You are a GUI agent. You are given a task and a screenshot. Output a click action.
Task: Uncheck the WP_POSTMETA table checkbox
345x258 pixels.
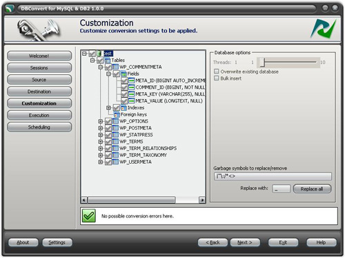108,128
